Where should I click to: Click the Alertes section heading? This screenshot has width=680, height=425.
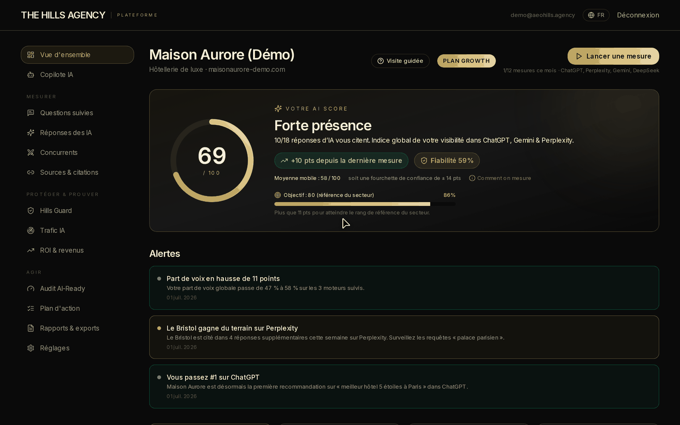(165, 254)
